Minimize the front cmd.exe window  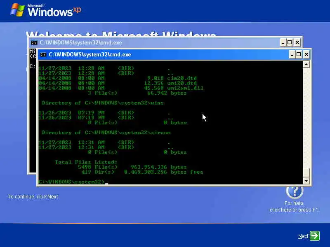(292, 55)
